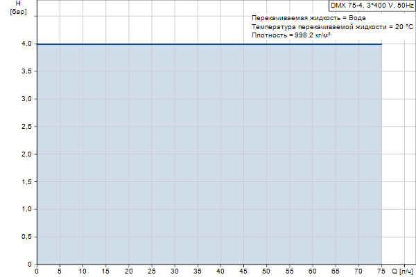416x277 pixels.
Task: Click the 75 tick on the horizontal axis
Action: (381, 271)
